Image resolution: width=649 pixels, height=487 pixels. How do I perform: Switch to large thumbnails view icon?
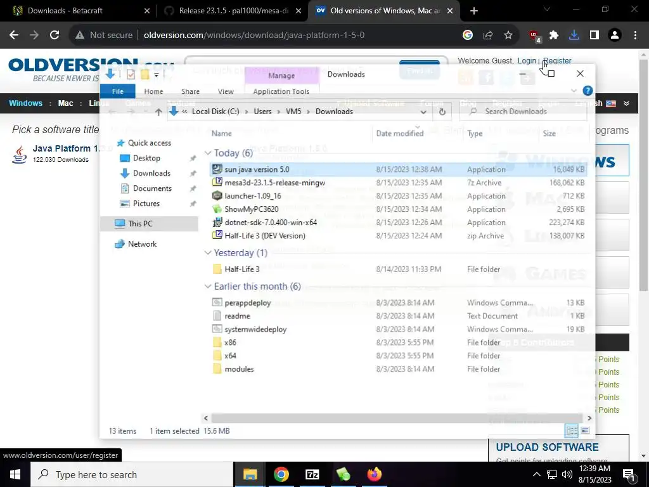[x=585, y=431]
